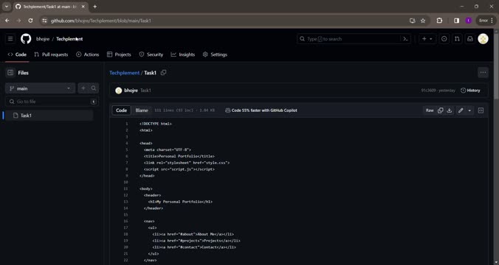Image resolution: width=499 pixels, height=265 pixels.
Task: Open the bhojre commit author link
Action: click(x=131, y=91)
